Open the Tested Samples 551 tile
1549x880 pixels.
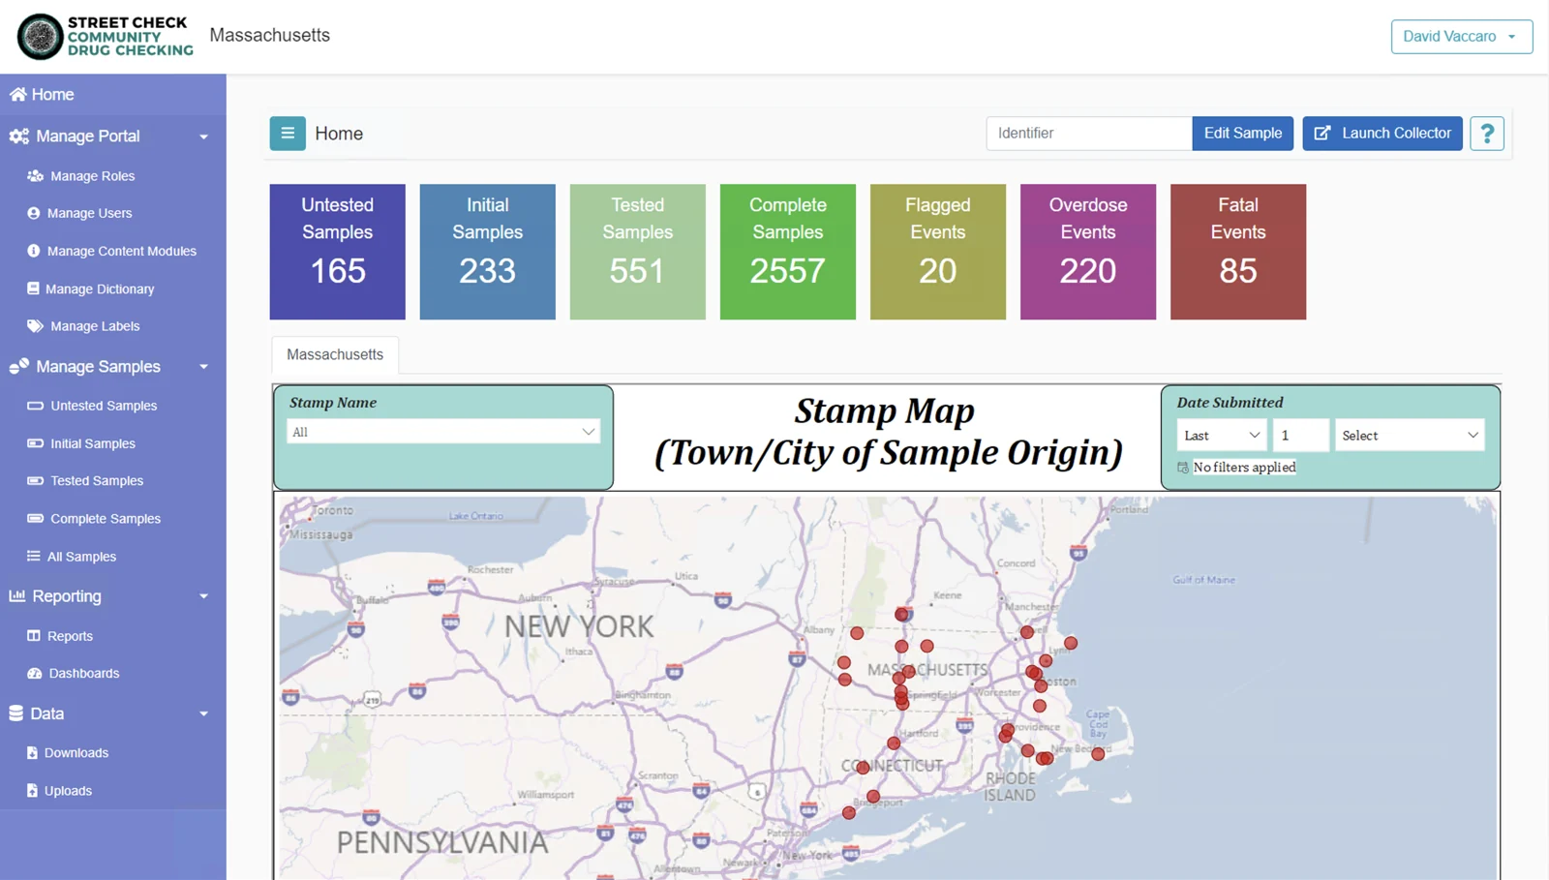coord(638,252)
